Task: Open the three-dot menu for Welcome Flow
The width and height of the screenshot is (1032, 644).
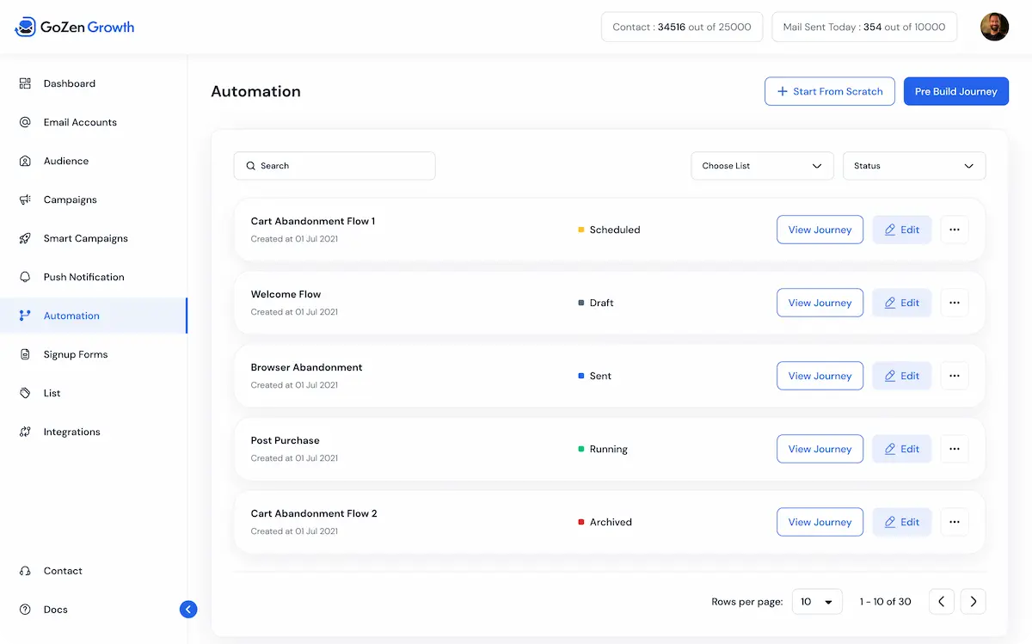Action: point(955,303)
